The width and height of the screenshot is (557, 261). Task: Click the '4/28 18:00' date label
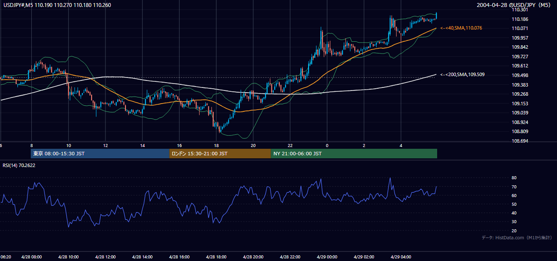click(216, 257)
